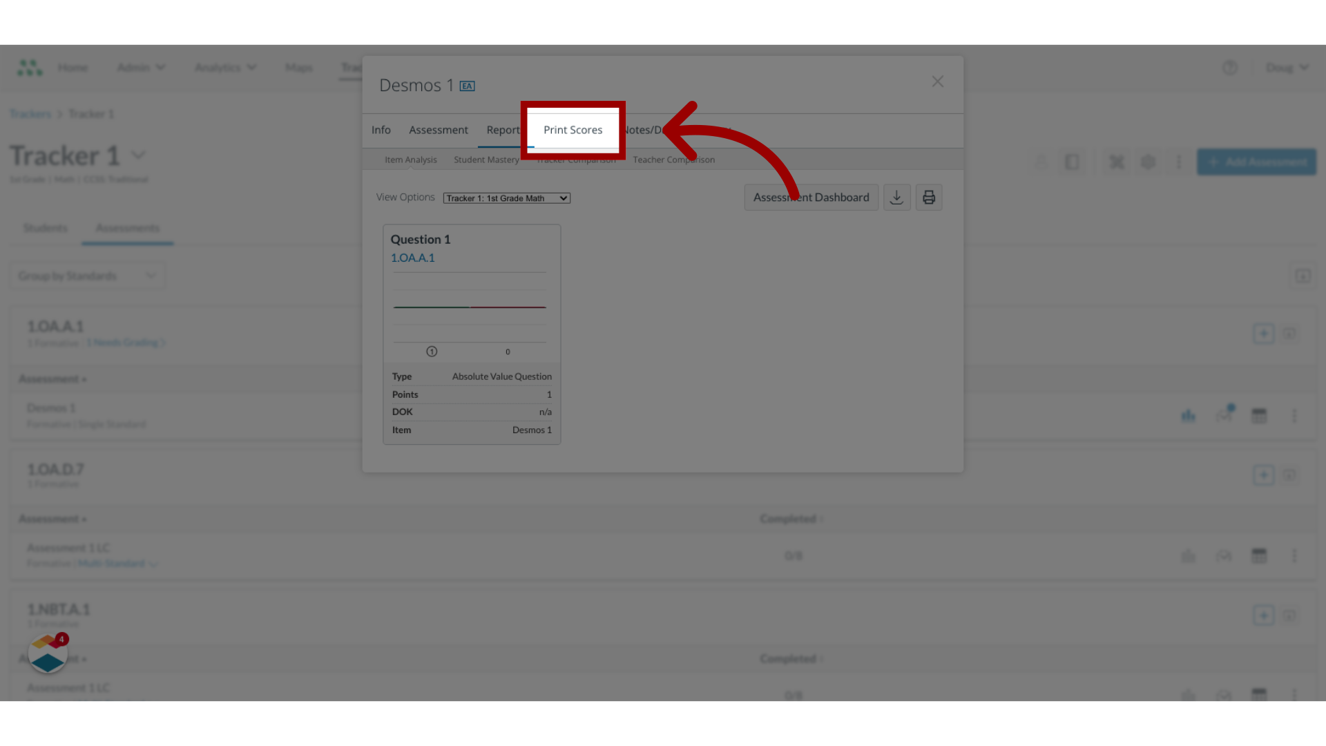Open the floating help widget with badge 4
1326x746 pixels.
pyautogui.click(x=48, y=653)
